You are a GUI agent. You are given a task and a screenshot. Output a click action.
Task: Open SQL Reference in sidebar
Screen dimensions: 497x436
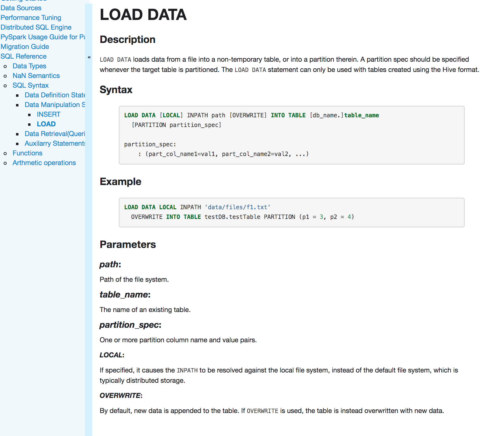[24, 56]
